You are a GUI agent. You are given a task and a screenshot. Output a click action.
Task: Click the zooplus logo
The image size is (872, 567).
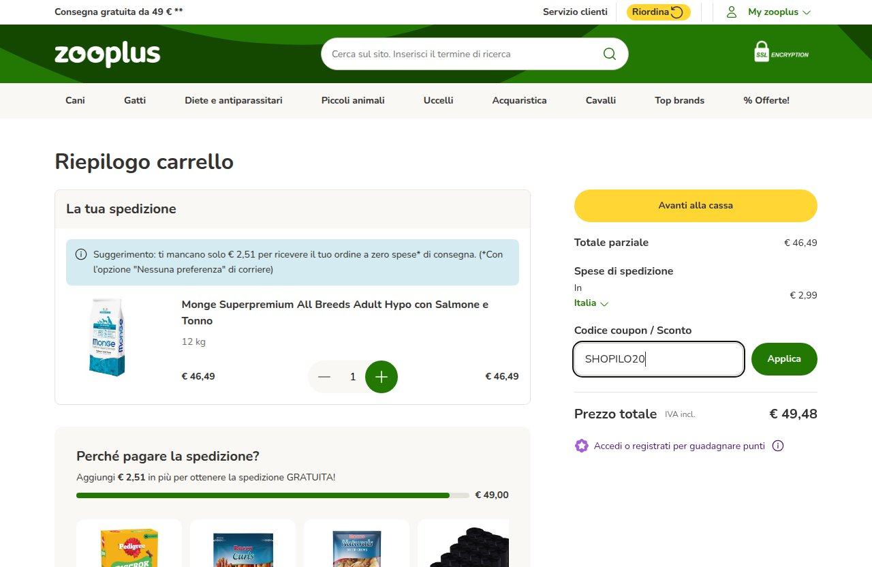108,55
